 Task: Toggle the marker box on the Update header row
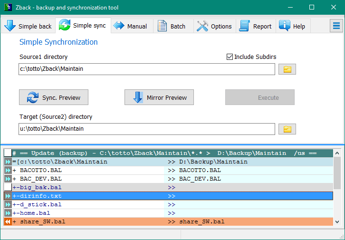(8, 153)
